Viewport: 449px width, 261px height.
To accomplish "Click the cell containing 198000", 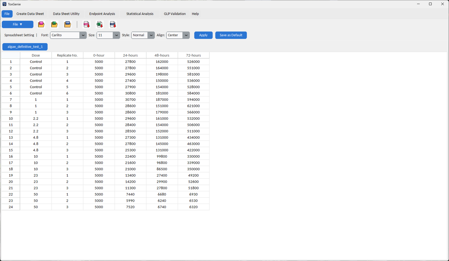I will [x=162, y=74].
